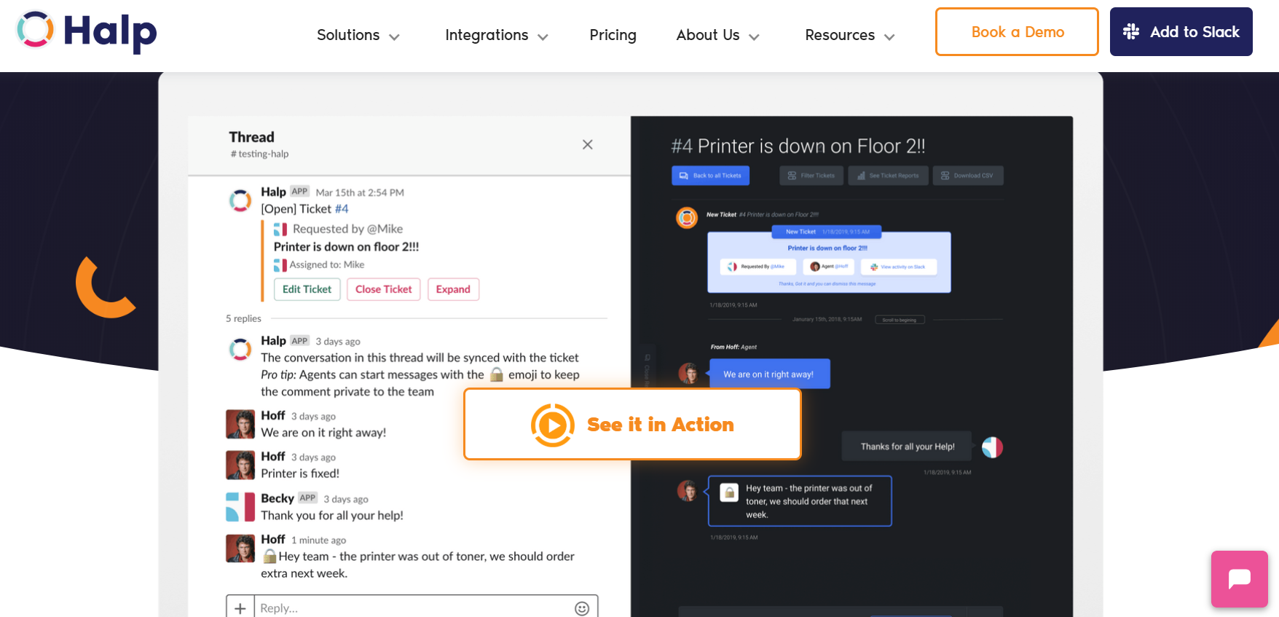The width and height of the screenshot is (1279, 617).
Task: Click the 'Requested By @Mike' chip in dashboard
Action: pos(757,267)
